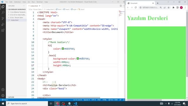The height and width of the screenshot is (106, 188).
Task: Click UTF-8 encoding in status bar
Action: coord(93,100)
